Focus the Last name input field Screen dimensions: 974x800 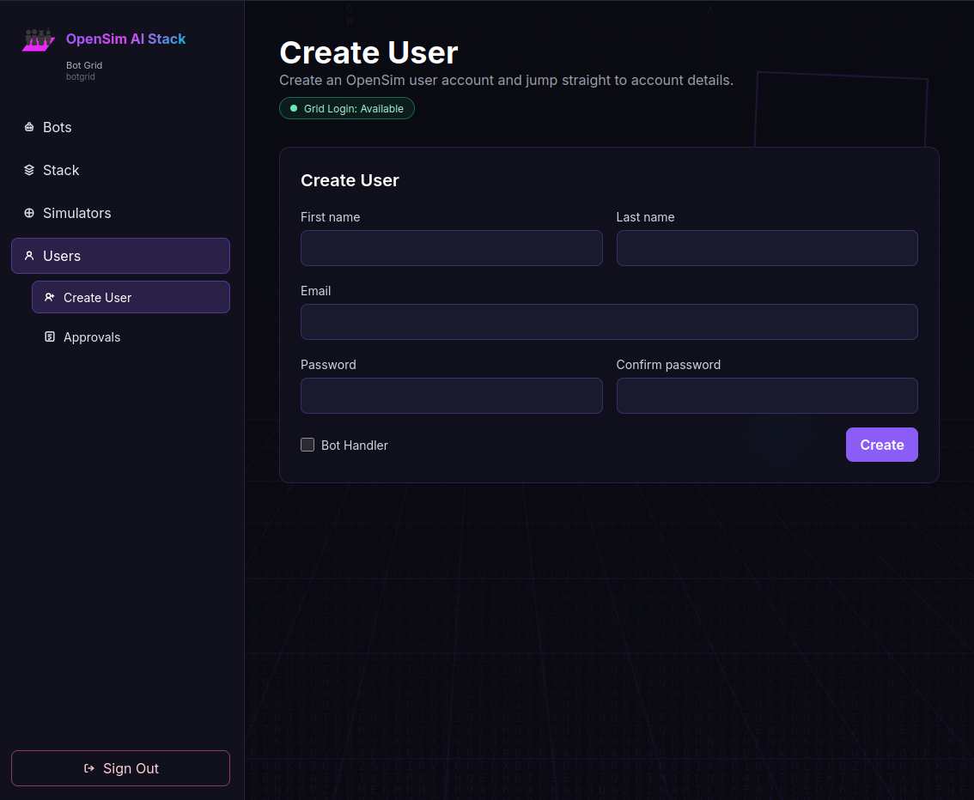(767, 248)
